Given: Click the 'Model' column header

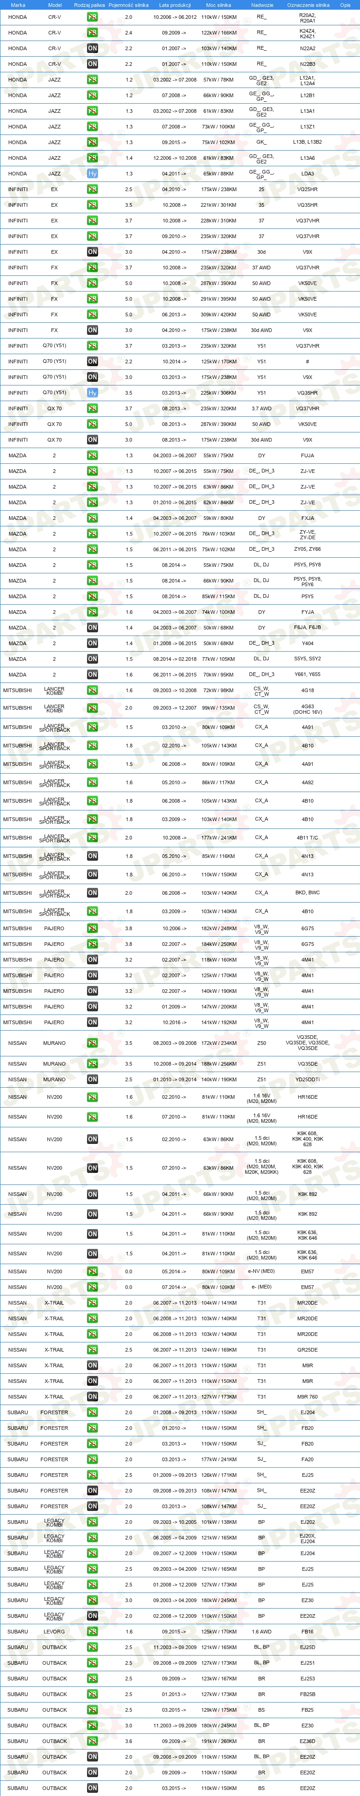Looking at the screenshot, I should click(54, 5).
